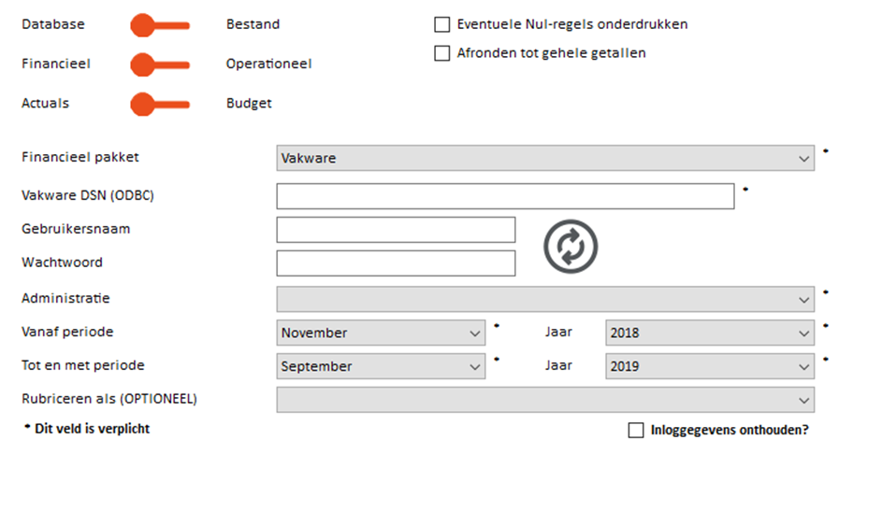Click the circular refresh connection icon
The image size is (882, 511).
(x=571, y=247)
